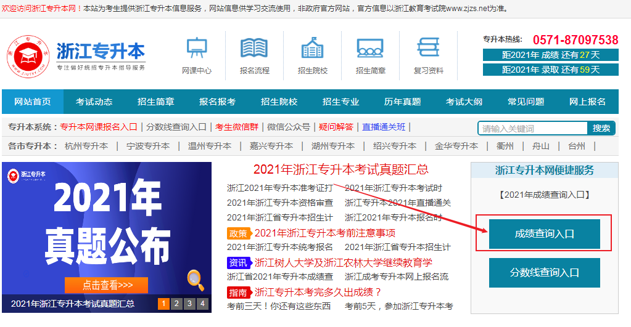The height and width of the screenshot is (327, 631).
Task: Switch banner to slide 2
Action: [x=176, y=304]
